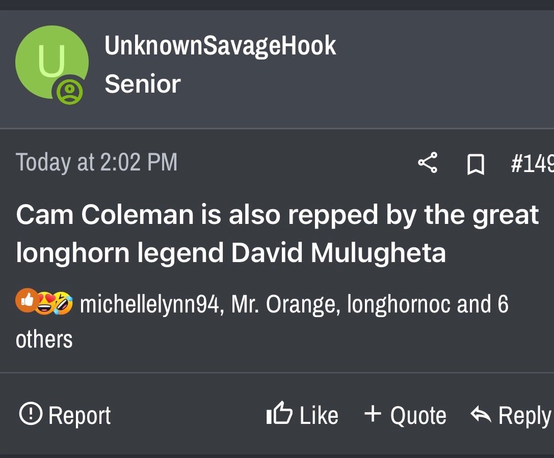Click the heart-eyes reaction emoji

point(44,304)
